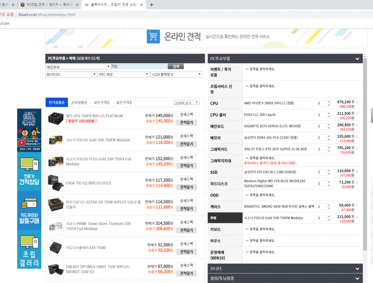Expand the 모니터 section
The image size is (373, 283).
pos(285,268)
